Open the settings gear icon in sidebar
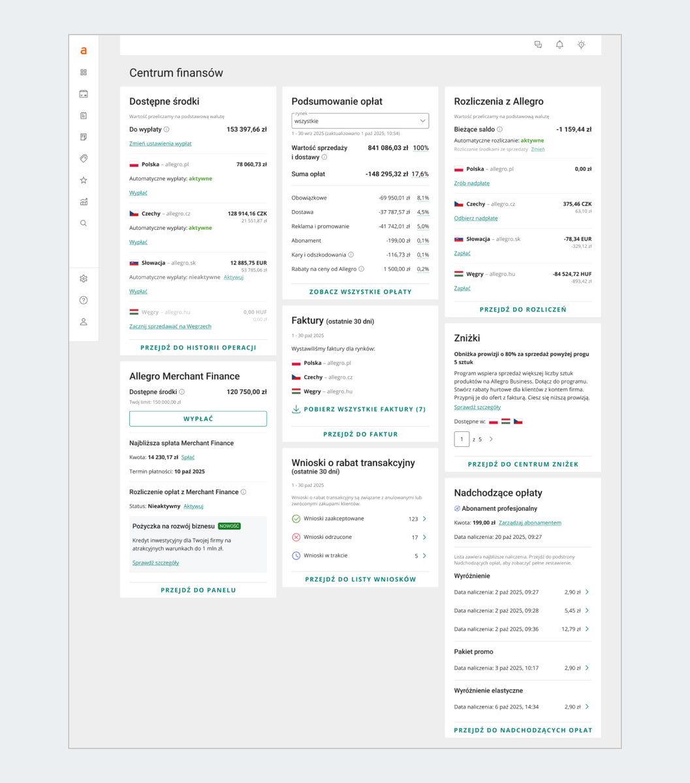The image size is (690, 783). click(x=84, y=279)
